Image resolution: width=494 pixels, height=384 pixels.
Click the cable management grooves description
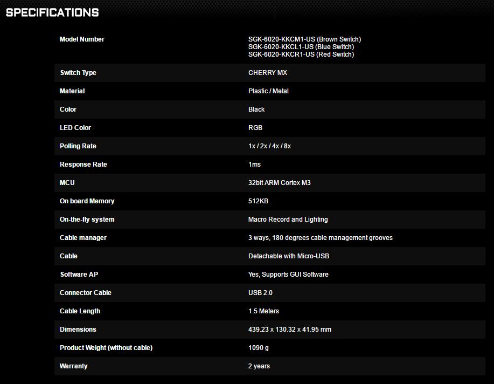coord(321,238)
